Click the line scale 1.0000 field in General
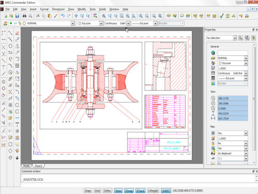258x194 pixels. 233,68
